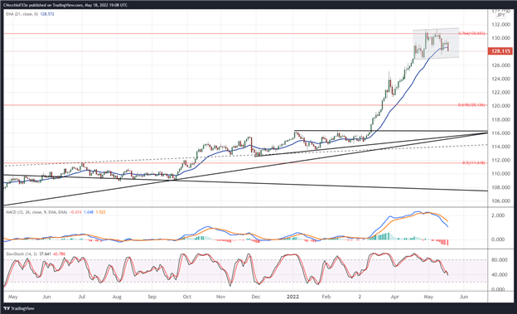Click the 2022 year marker on time axis

pos(292,297)
